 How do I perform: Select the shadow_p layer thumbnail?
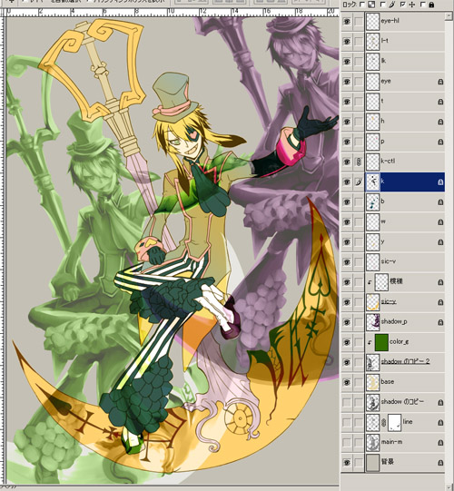[372, 322]
